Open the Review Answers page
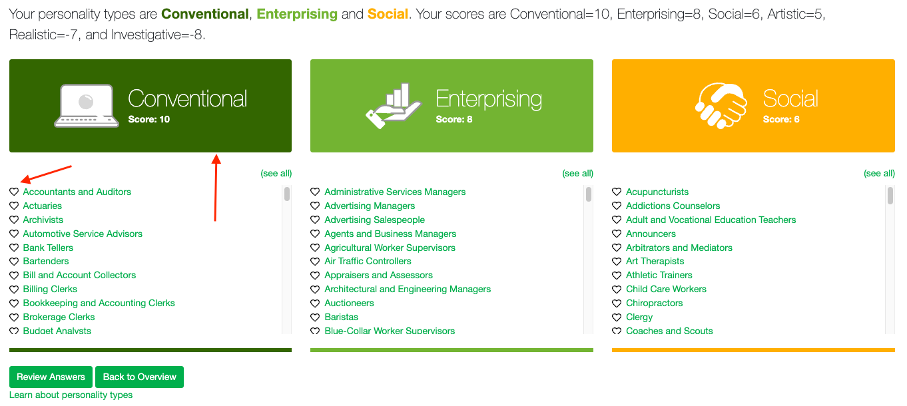The image size is (907, 406). pyautogui.click(x=51, y=377)
